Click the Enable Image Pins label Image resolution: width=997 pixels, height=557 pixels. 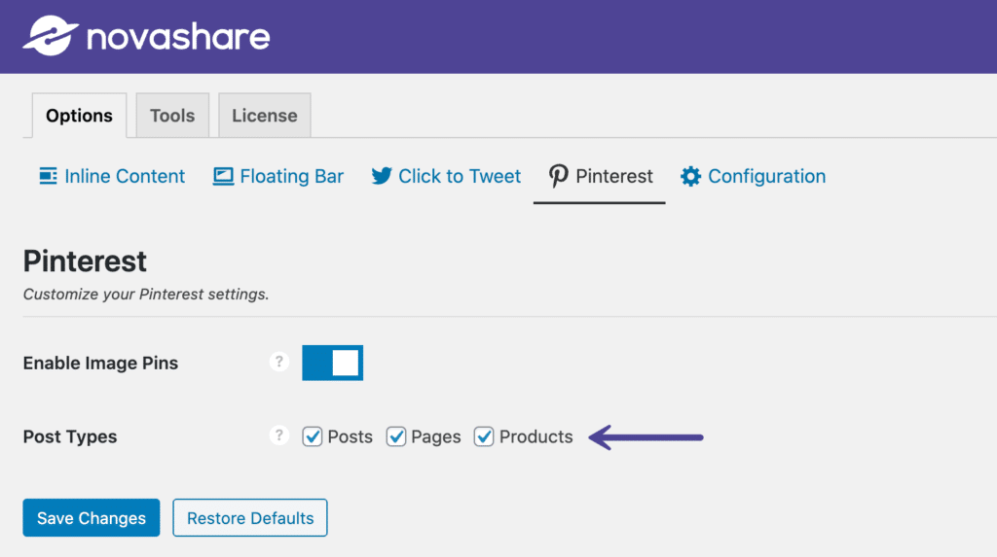pos(100,363)
